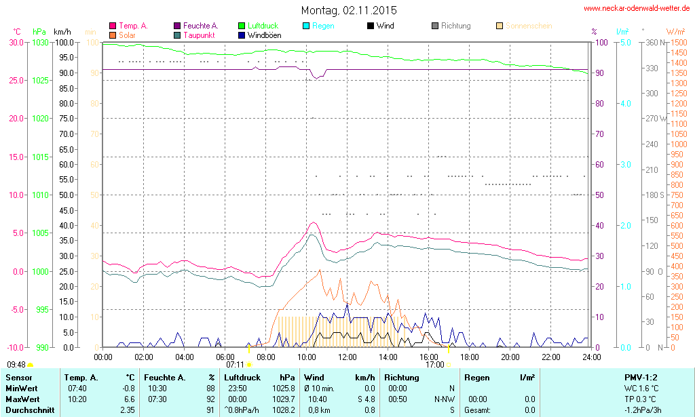Click the grey Richtung legend swatch
Viewport: 695px width, 417px height.
(435, 26)
